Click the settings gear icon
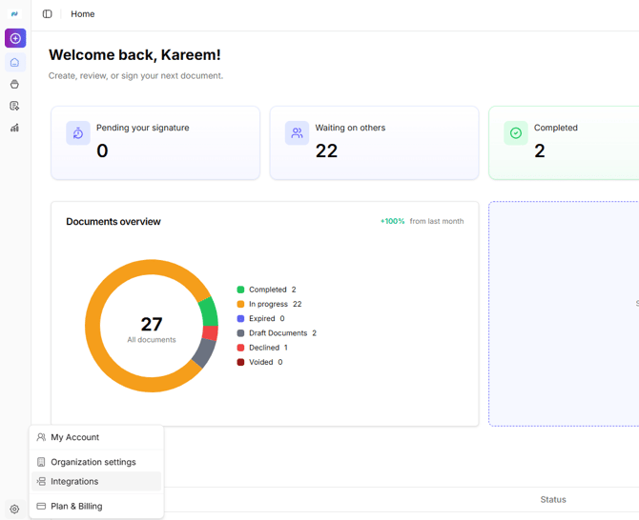 click(14, 509)
